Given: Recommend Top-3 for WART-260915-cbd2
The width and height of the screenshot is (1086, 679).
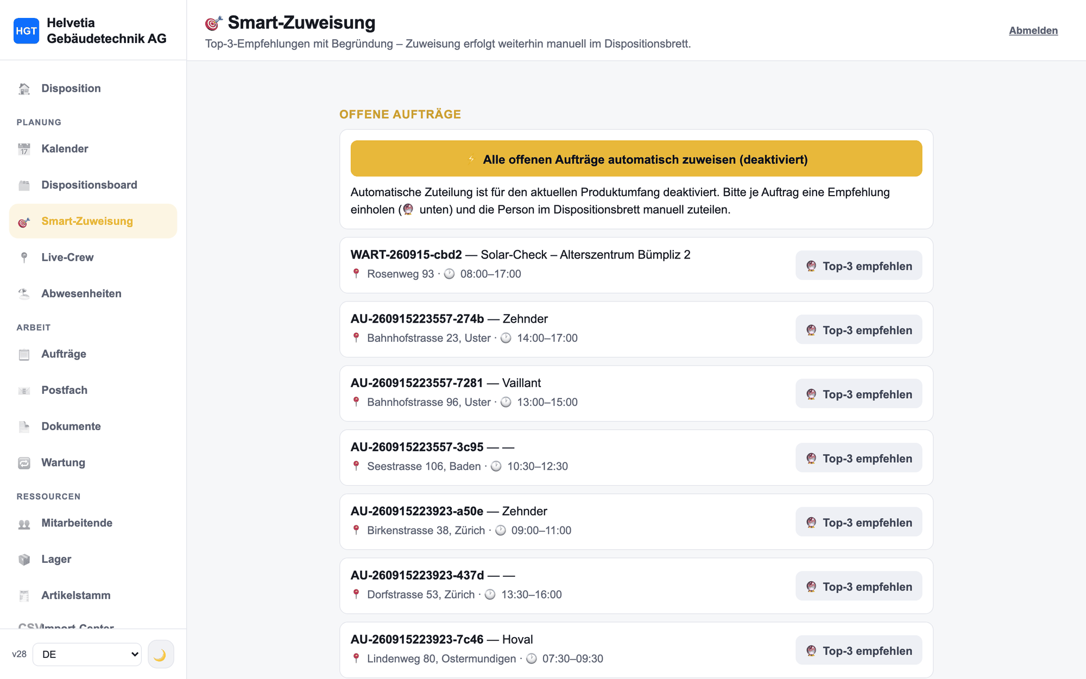Looking at the screenshot, I should click(859, 266).
